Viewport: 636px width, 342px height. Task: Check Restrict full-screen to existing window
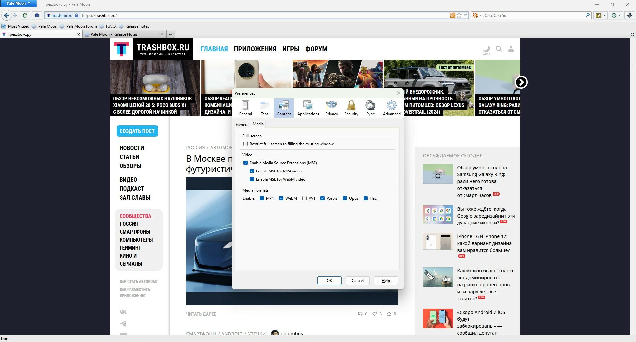point(245,144)
